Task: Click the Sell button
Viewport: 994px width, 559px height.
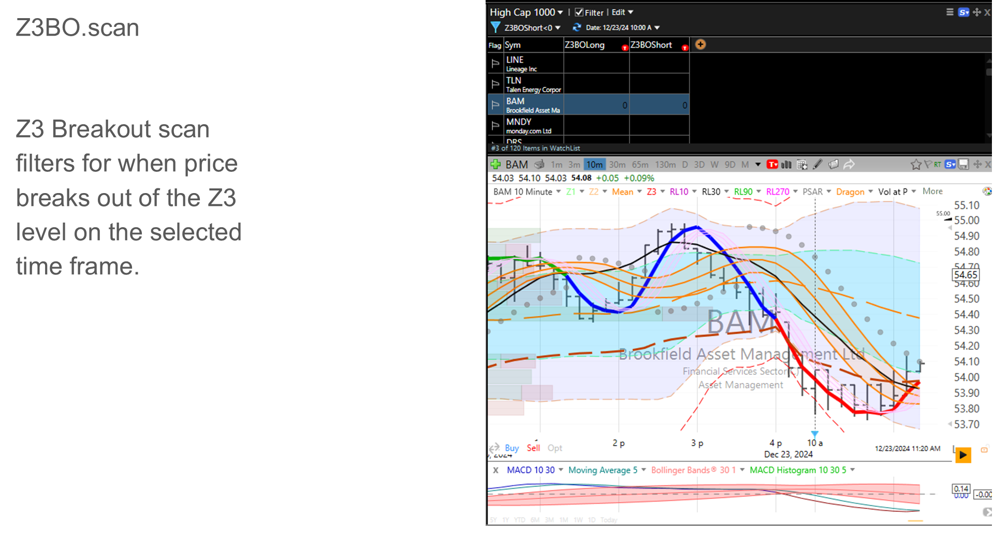Action: tap(533, 448)
